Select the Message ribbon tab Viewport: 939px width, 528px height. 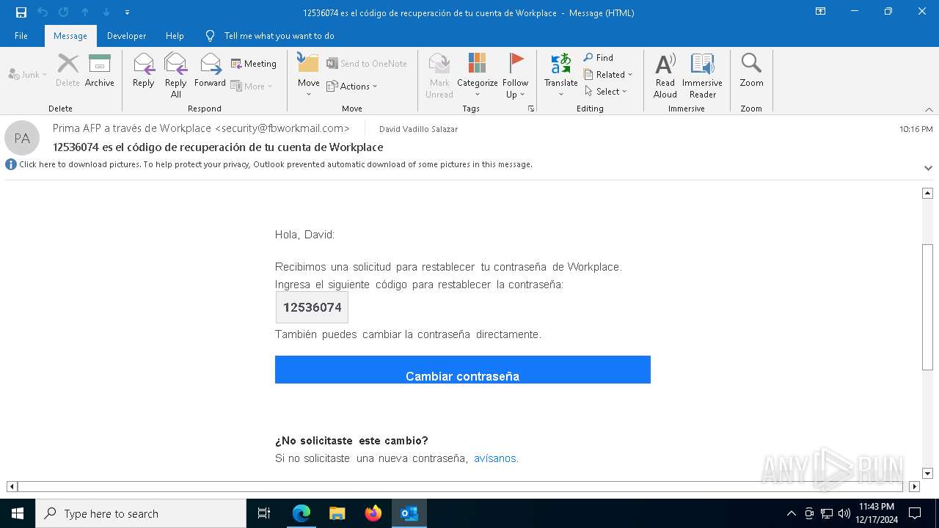(x=70, y=36)
